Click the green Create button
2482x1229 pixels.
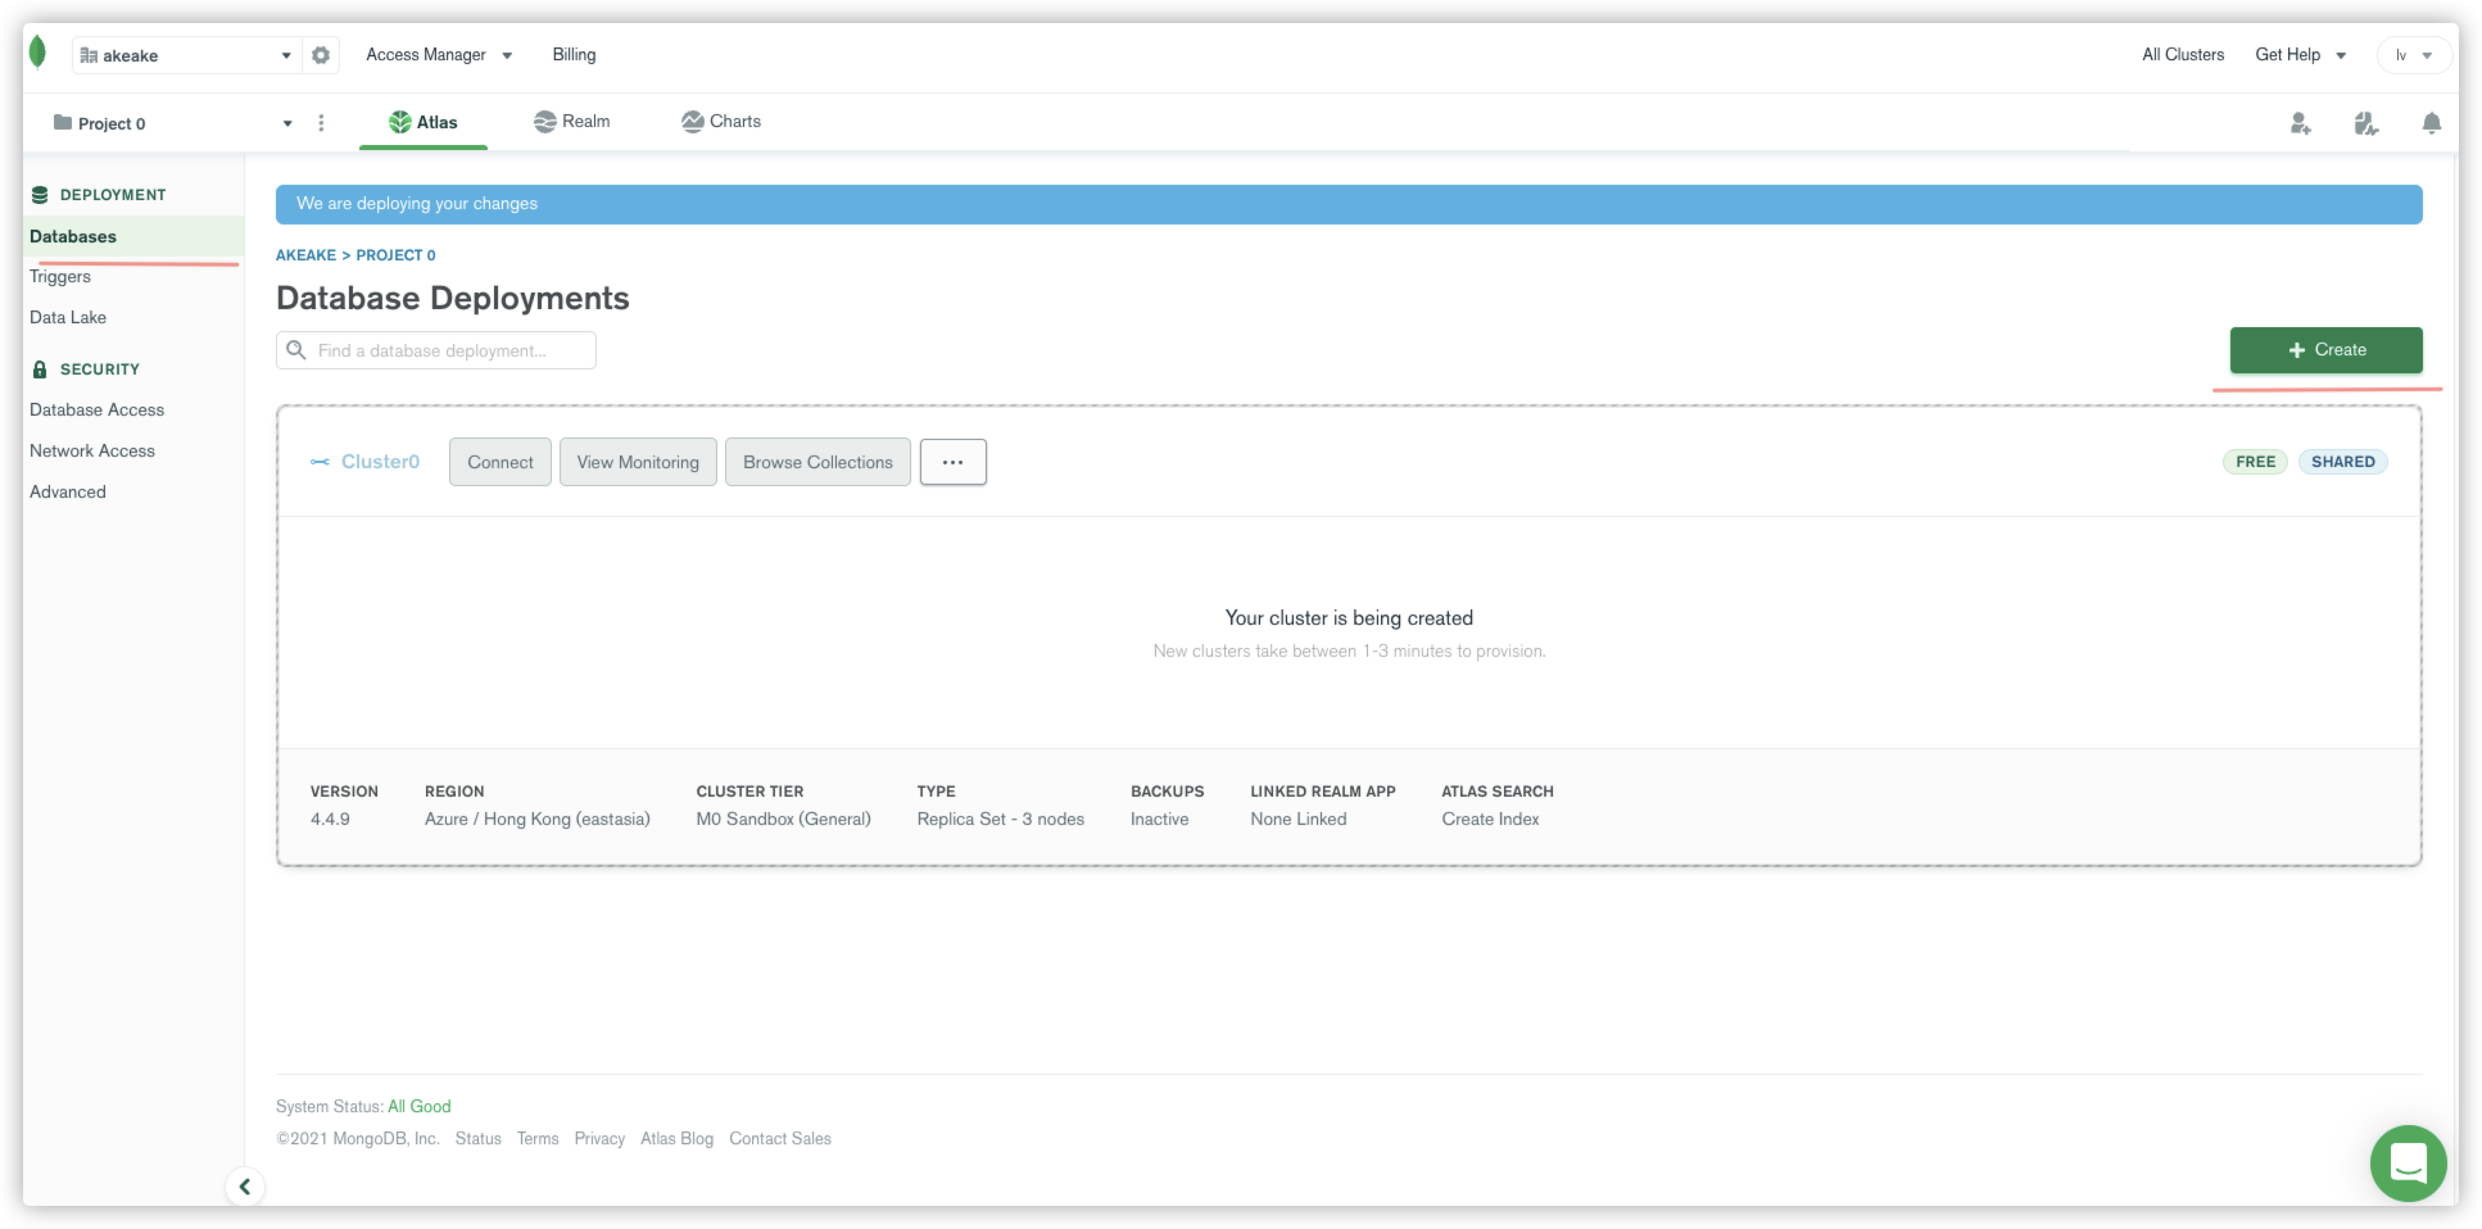2325,350
